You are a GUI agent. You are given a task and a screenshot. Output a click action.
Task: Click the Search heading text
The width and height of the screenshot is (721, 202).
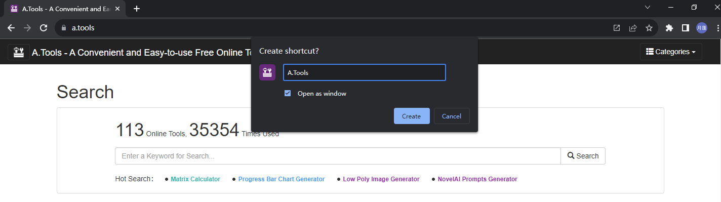[85, 92]
